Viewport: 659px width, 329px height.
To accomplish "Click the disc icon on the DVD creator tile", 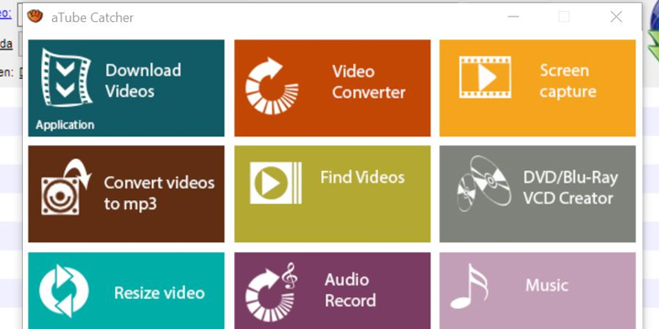I will coord(484,184).
